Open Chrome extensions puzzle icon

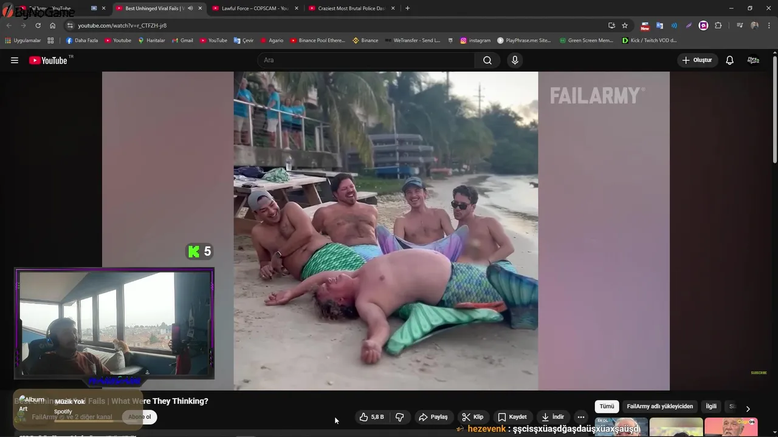[718, 25]
